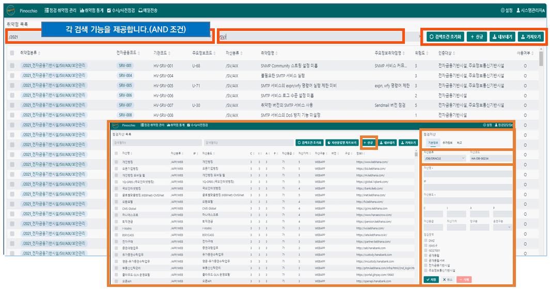Image resolution: width=550 pixels, height=290 pixels.
Task: Enable the 전자금융기반시설 checkbox in asset form
Action: [426, 265]
